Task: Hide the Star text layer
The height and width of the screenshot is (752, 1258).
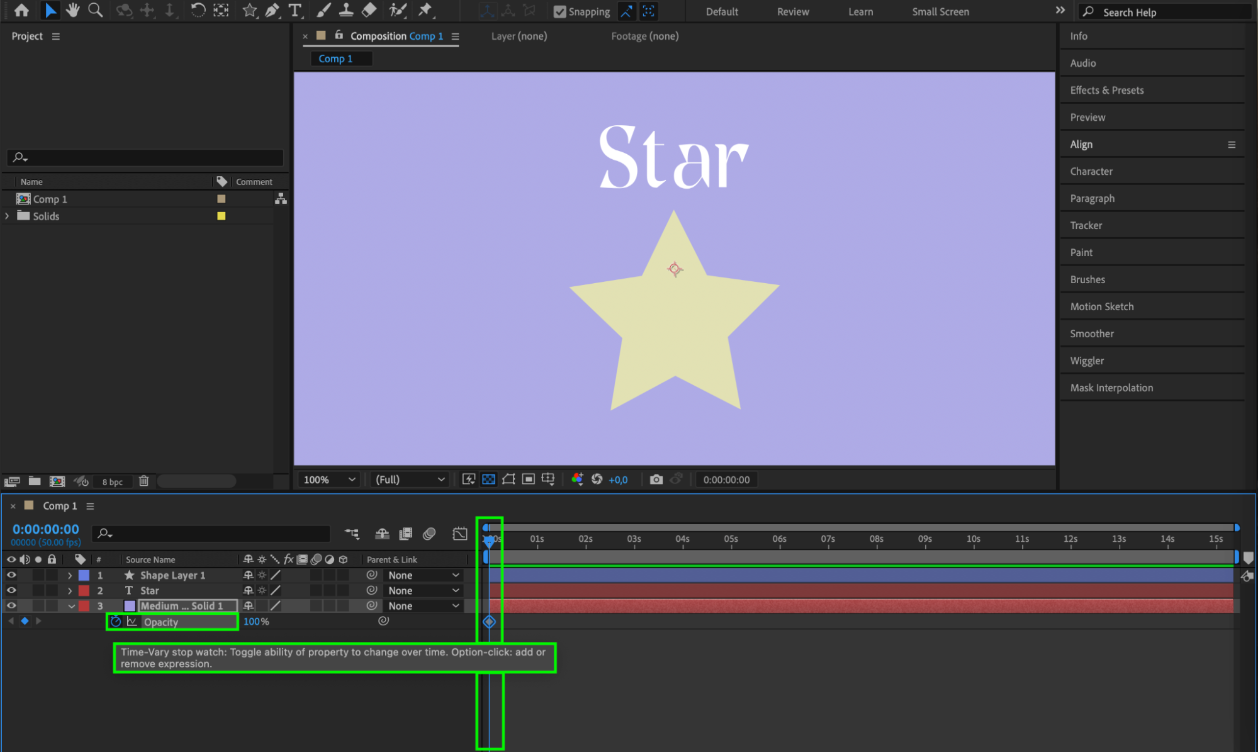Action: [x=11, y=590]
